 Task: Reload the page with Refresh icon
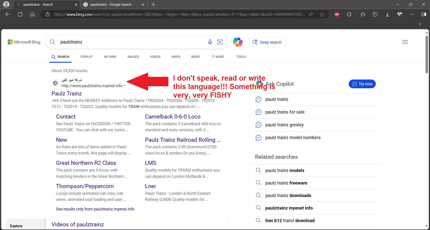click(20, 14)
